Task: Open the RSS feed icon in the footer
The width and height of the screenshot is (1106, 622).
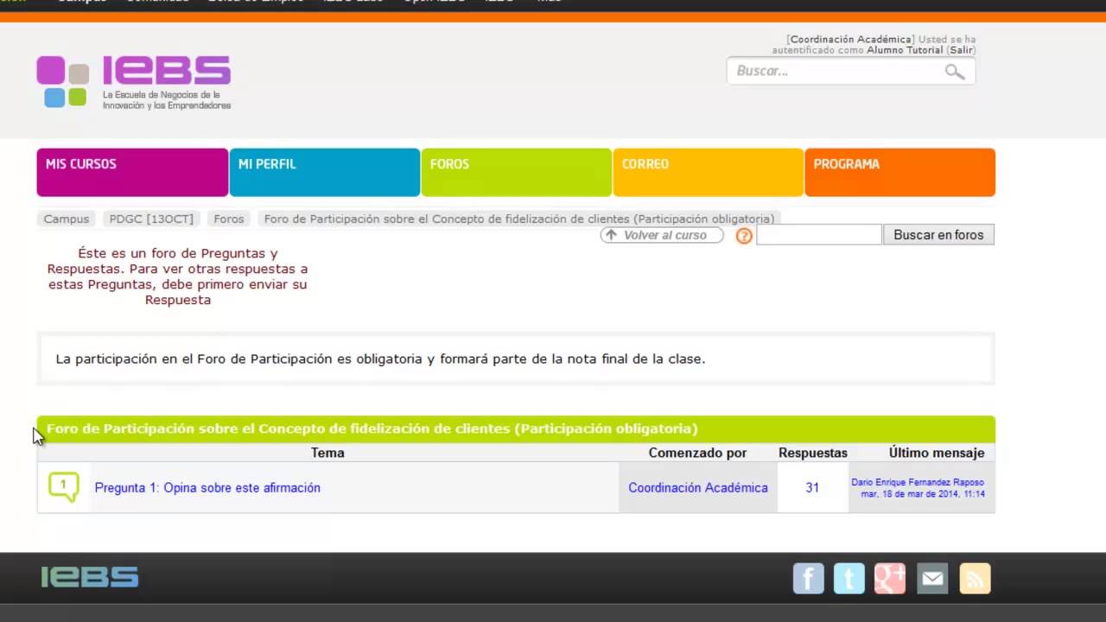Action: tap(975, 578)
